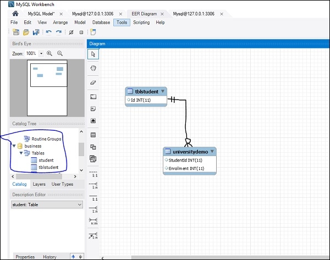Click the tblstudent table title in diagram
The image size is (330, 260).
point(147,91)
